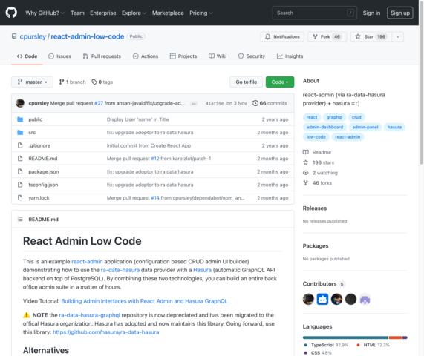Click the repository book icon beside cpursley
The height and width of the screenshot is (356, 424).
(x=14, y=36)
